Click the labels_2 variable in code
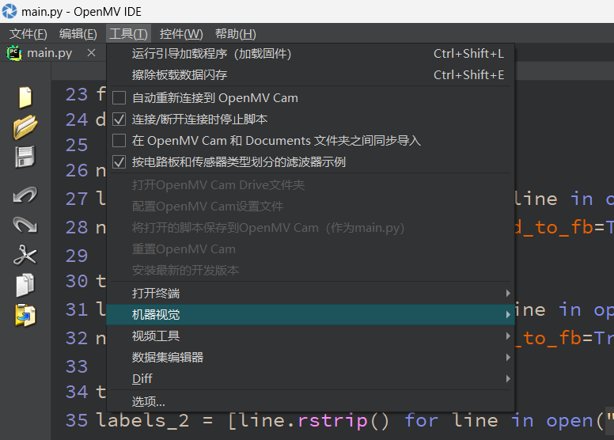Viewport: 614px width, 440px height. pyautogui.click(x=142, y=420)
